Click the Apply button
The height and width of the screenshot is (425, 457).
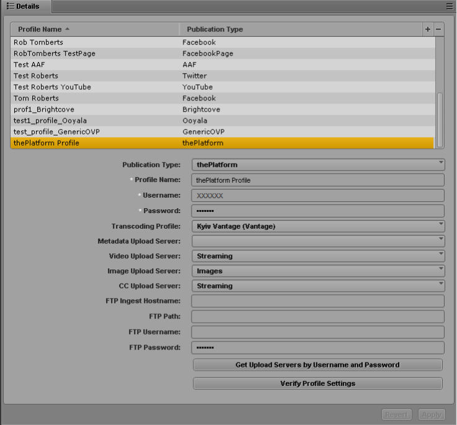[x=432, y=414]
